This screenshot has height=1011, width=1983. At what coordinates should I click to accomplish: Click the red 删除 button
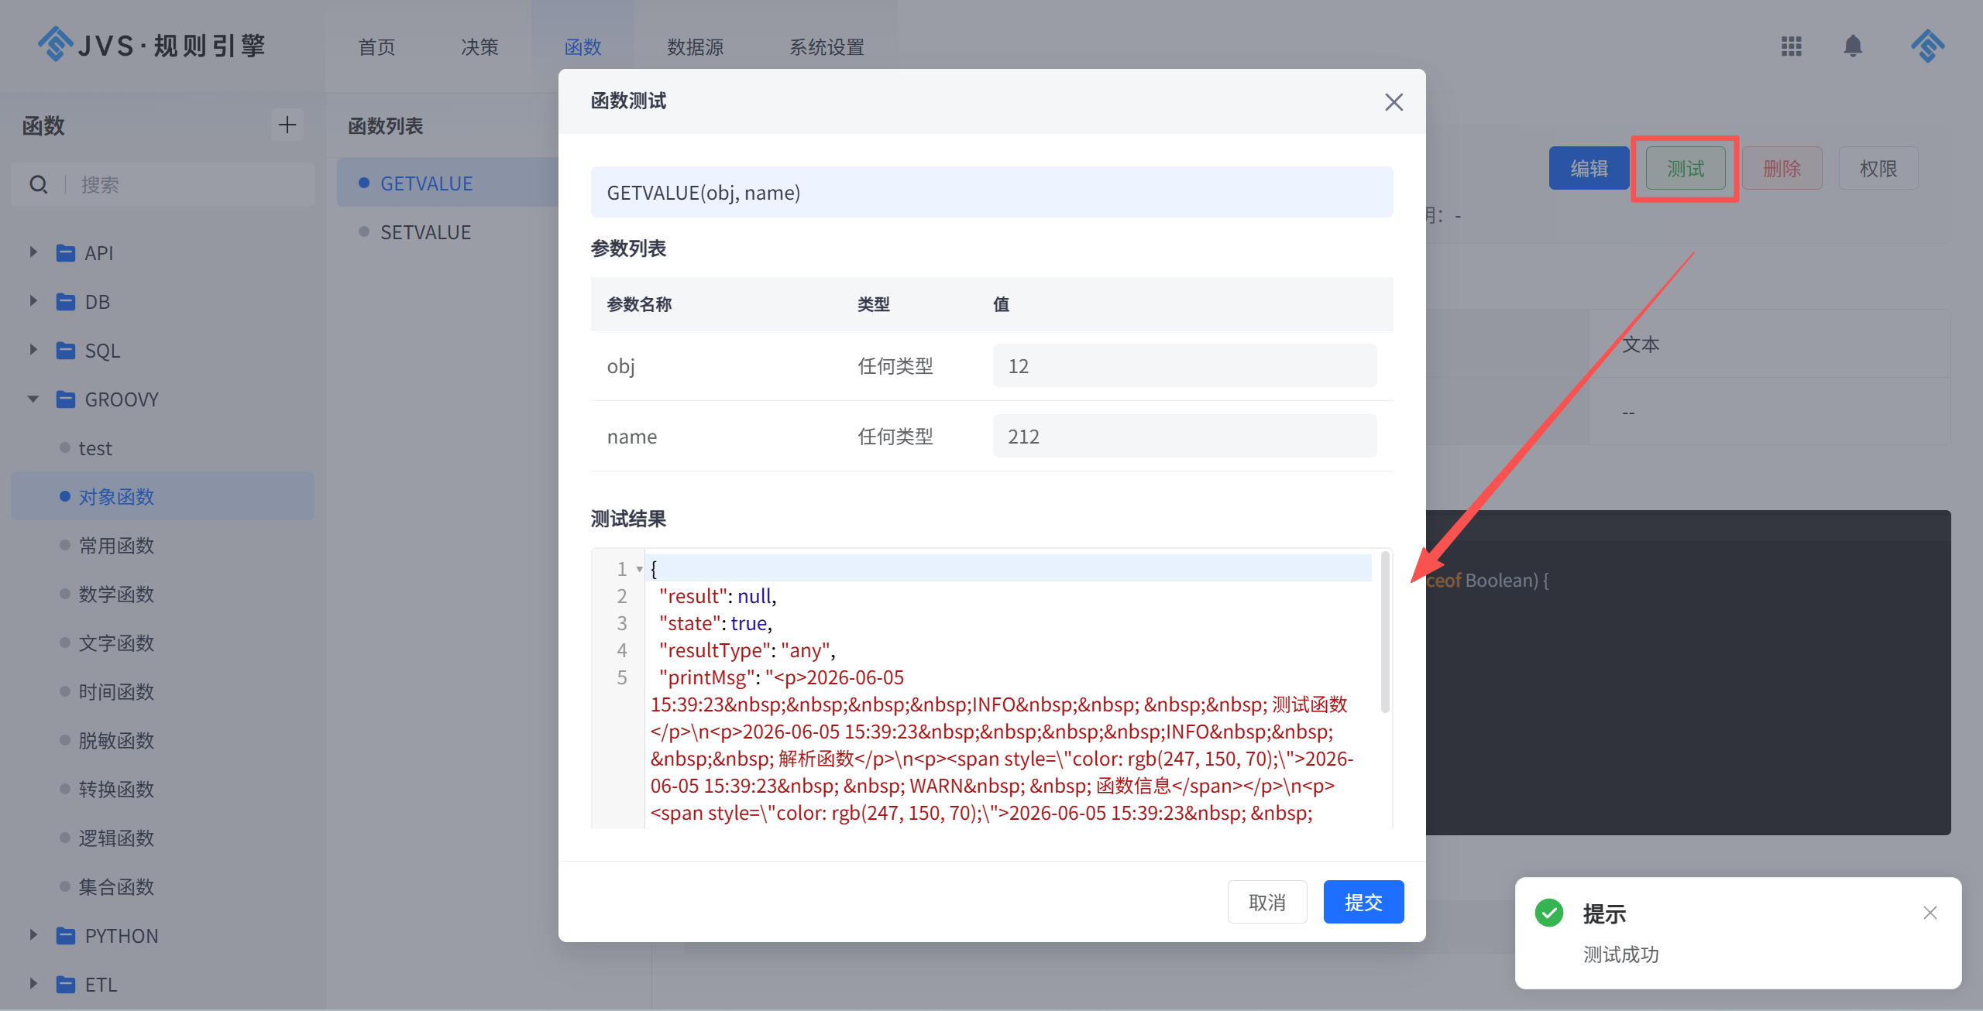tap(1782, 168)
